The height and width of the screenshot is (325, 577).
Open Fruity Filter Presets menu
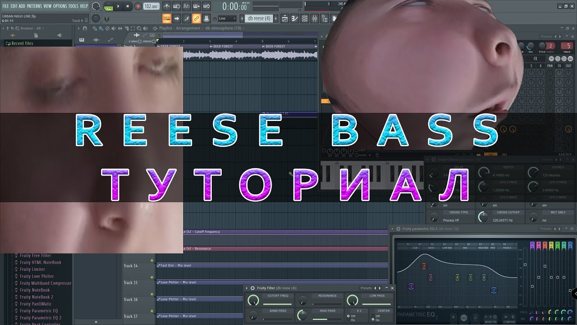[x=366, y=288]
